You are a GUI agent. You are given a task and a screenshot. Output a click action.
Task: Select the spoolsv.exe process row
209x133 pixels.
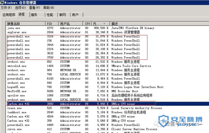click(x=107, y=96)
